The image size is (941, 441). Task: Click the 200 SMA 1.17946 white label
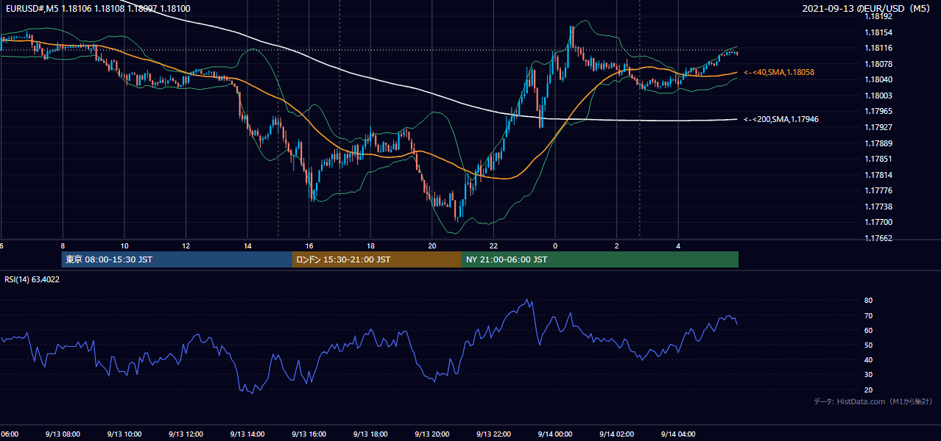click(x=782, y=118)
